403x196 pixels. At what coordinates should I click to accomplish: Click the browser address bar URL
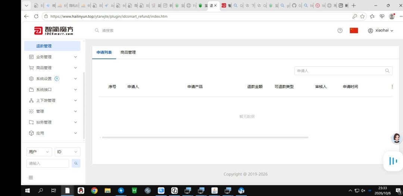109,16
